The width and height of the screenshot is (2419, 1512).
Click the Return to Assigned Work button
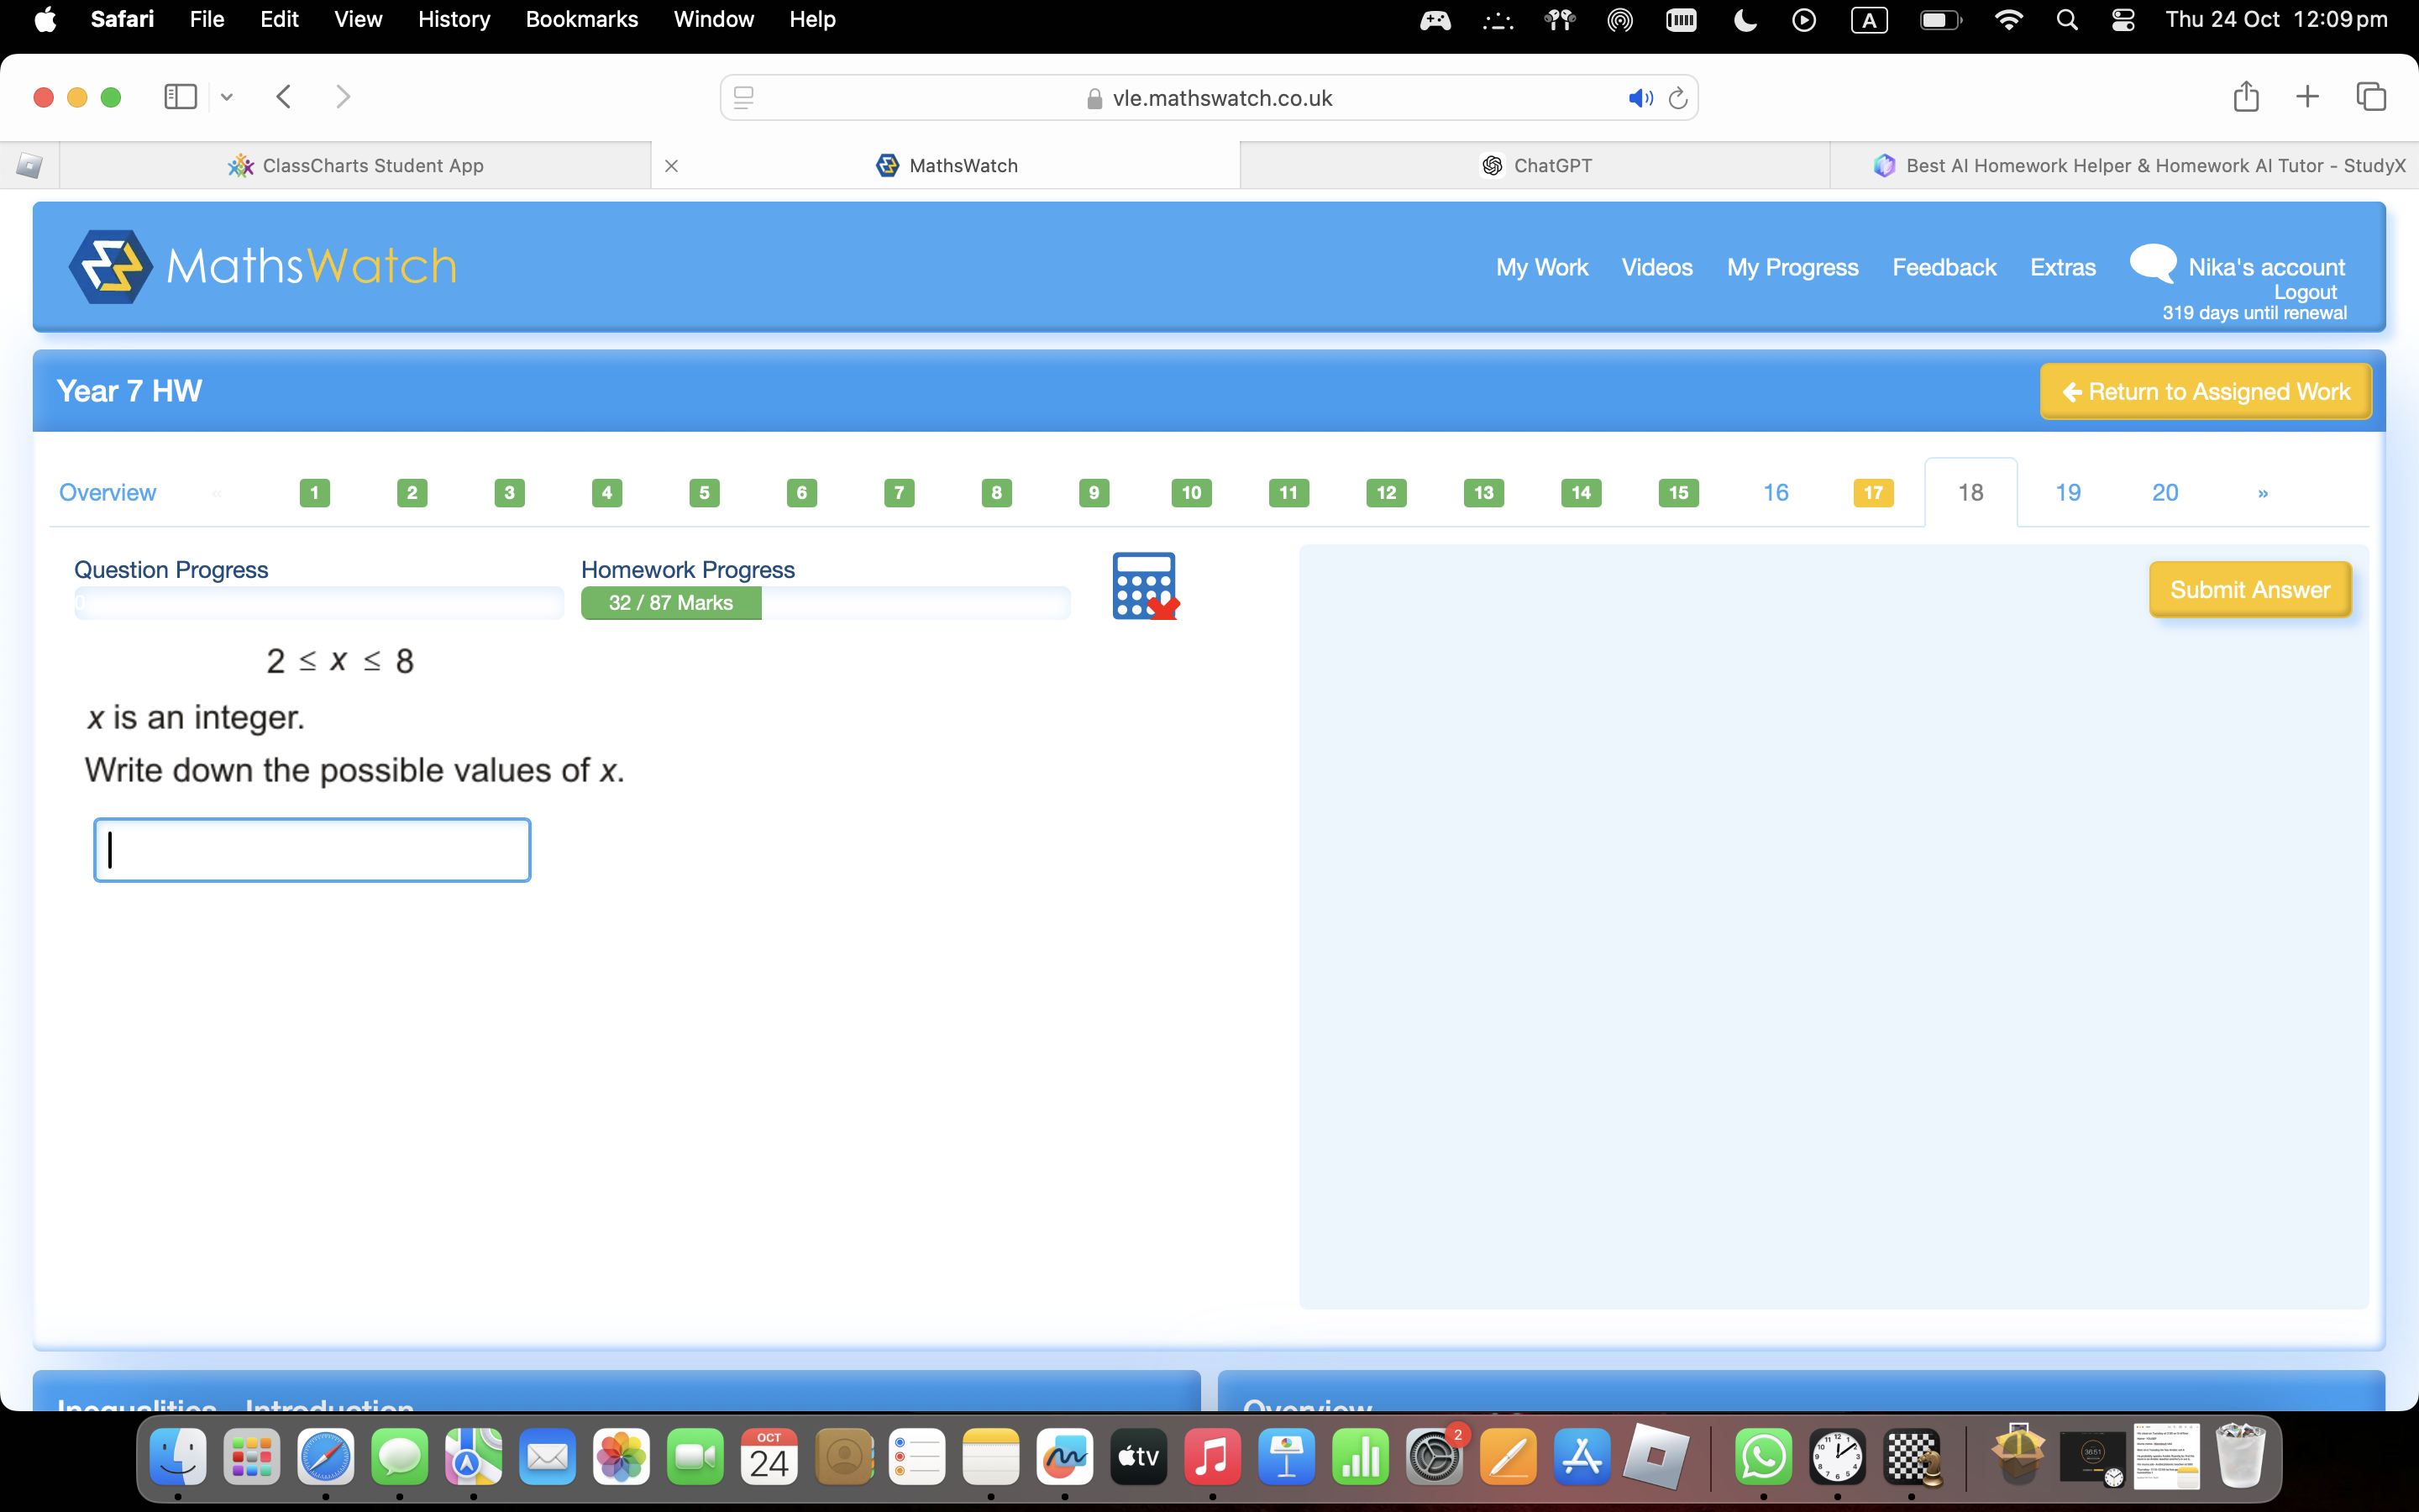tap(2208, 391)
